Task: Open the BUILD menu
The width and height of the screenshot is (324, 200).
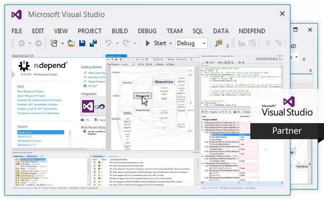Action: (120, 31)
